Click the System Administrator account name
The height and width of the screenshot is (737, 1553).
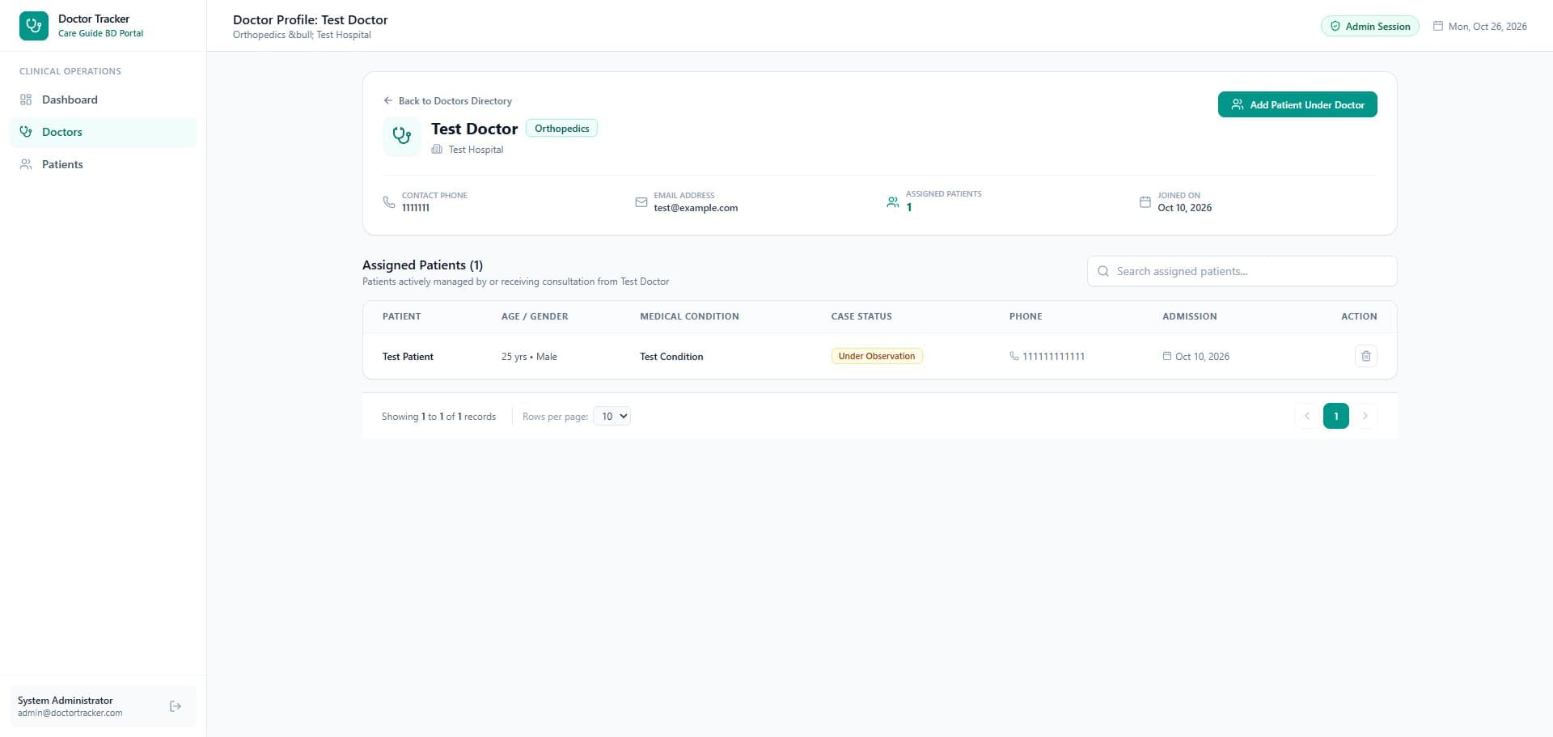pos(66,701)
